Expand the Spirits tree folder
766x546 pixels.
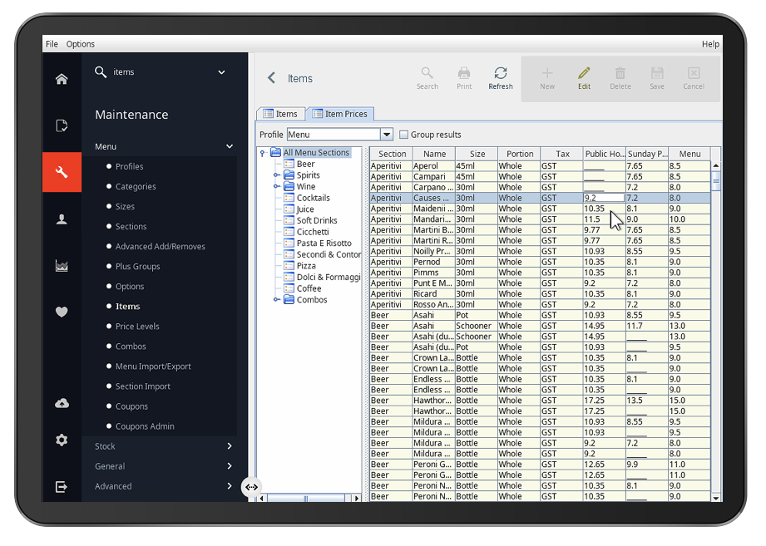276,175
